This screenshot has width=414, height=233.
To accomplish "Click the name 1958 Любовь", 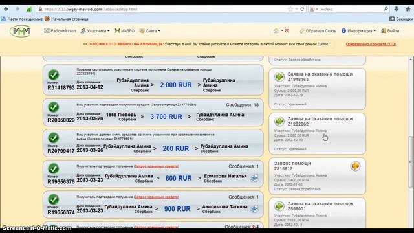I will click(x=121, y=115).
